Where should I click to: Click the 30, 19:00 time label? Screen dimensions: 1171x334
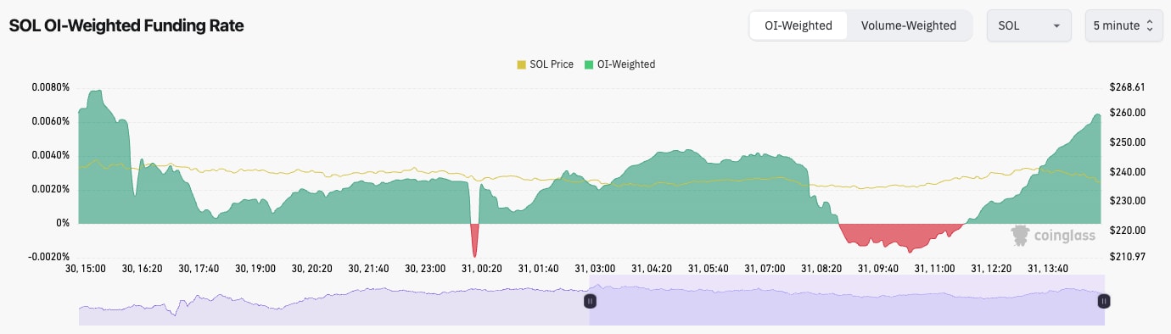click(x=255, y=269)
